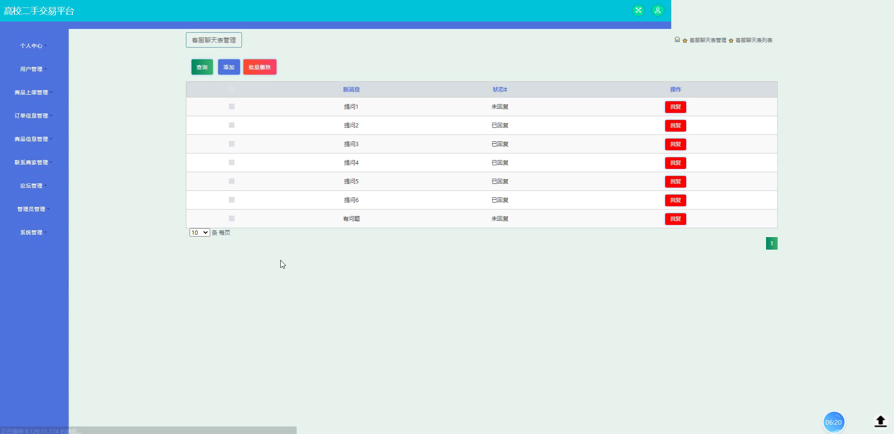Click 已回复 status in 提问2 row
894x434 pixels.
click(500, 126)
